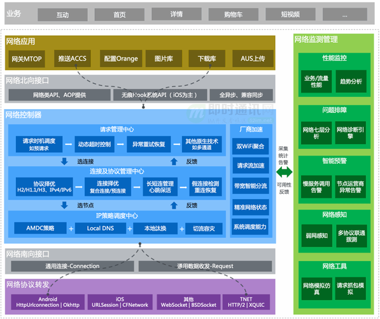Click the 其他原生技术 如多通道 box
This screenshot has height=319, width=380.
pos(202,144)
